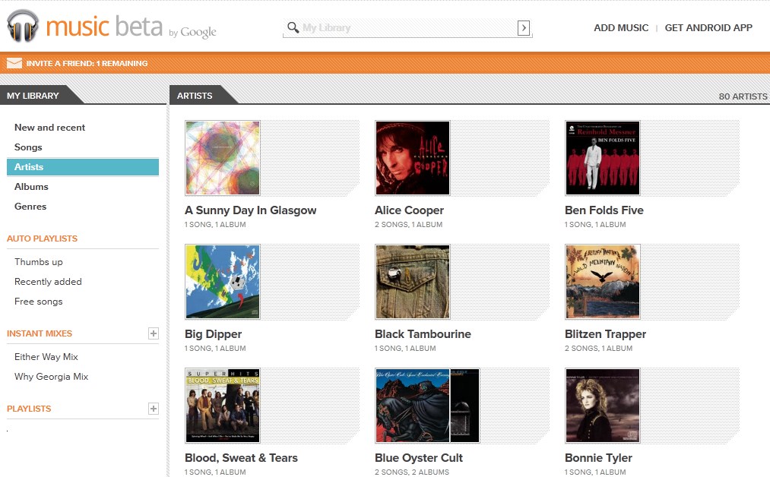Click artist name Black Tambourine
This screenshot has height=477, width=770.
(x=423, y=334)
